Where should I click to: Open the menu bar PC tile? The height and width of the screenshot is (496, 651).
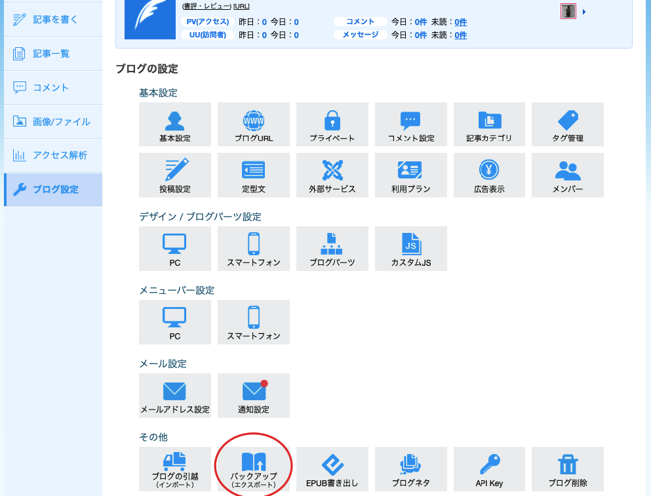click(x=175, y=322)
